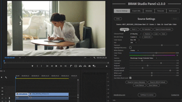Open the Shift Issues tab
This screenshot has width=182, height=102.
[173, 11]
